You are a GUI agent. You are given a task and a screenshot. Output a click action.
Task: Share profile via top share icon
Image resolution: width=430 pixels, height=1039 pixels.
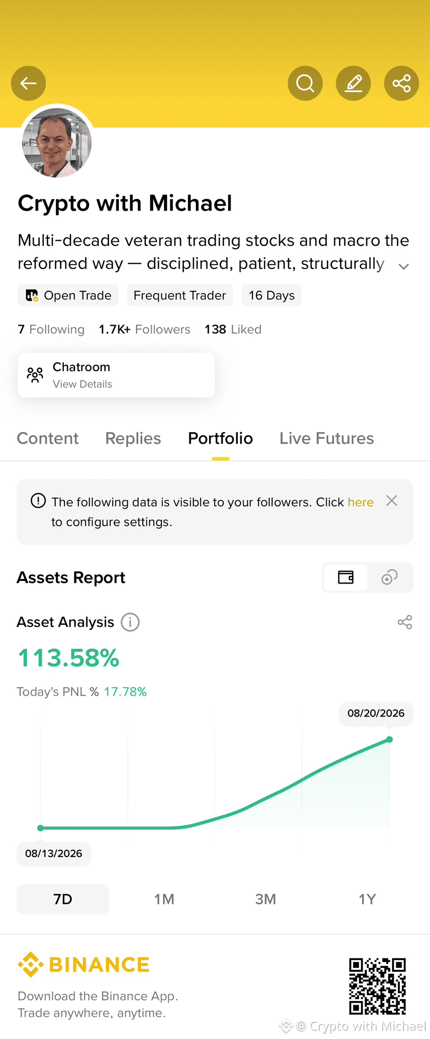401,83
